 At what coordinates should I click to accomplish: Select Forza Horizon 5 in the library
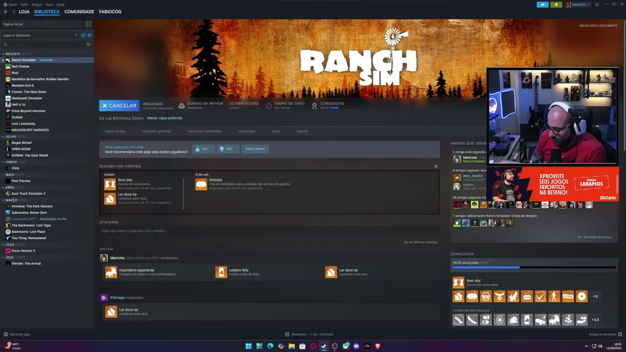point(23,251)
